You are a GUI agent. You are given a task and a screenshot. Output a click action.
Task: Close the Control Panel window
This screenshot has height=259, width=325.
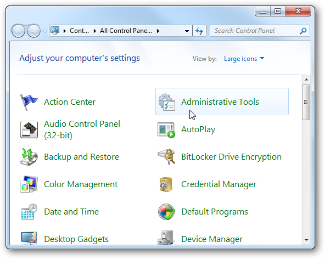pos(298,11)
